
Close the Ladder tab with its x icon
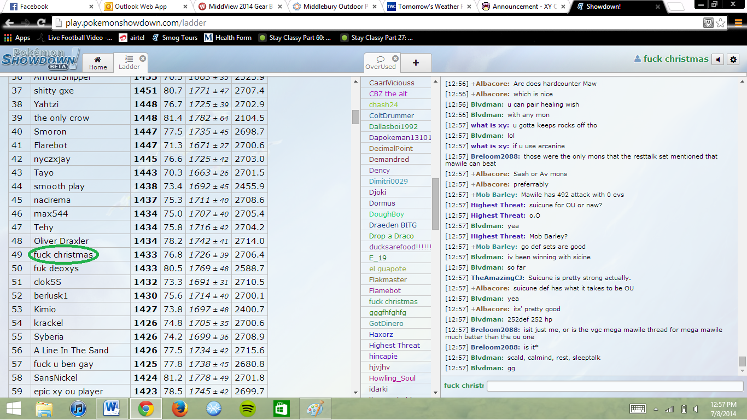(143, 59)
